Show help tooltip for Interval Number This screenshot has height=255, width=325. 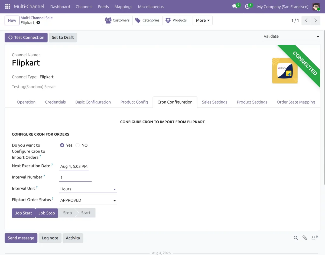[44, 176]
